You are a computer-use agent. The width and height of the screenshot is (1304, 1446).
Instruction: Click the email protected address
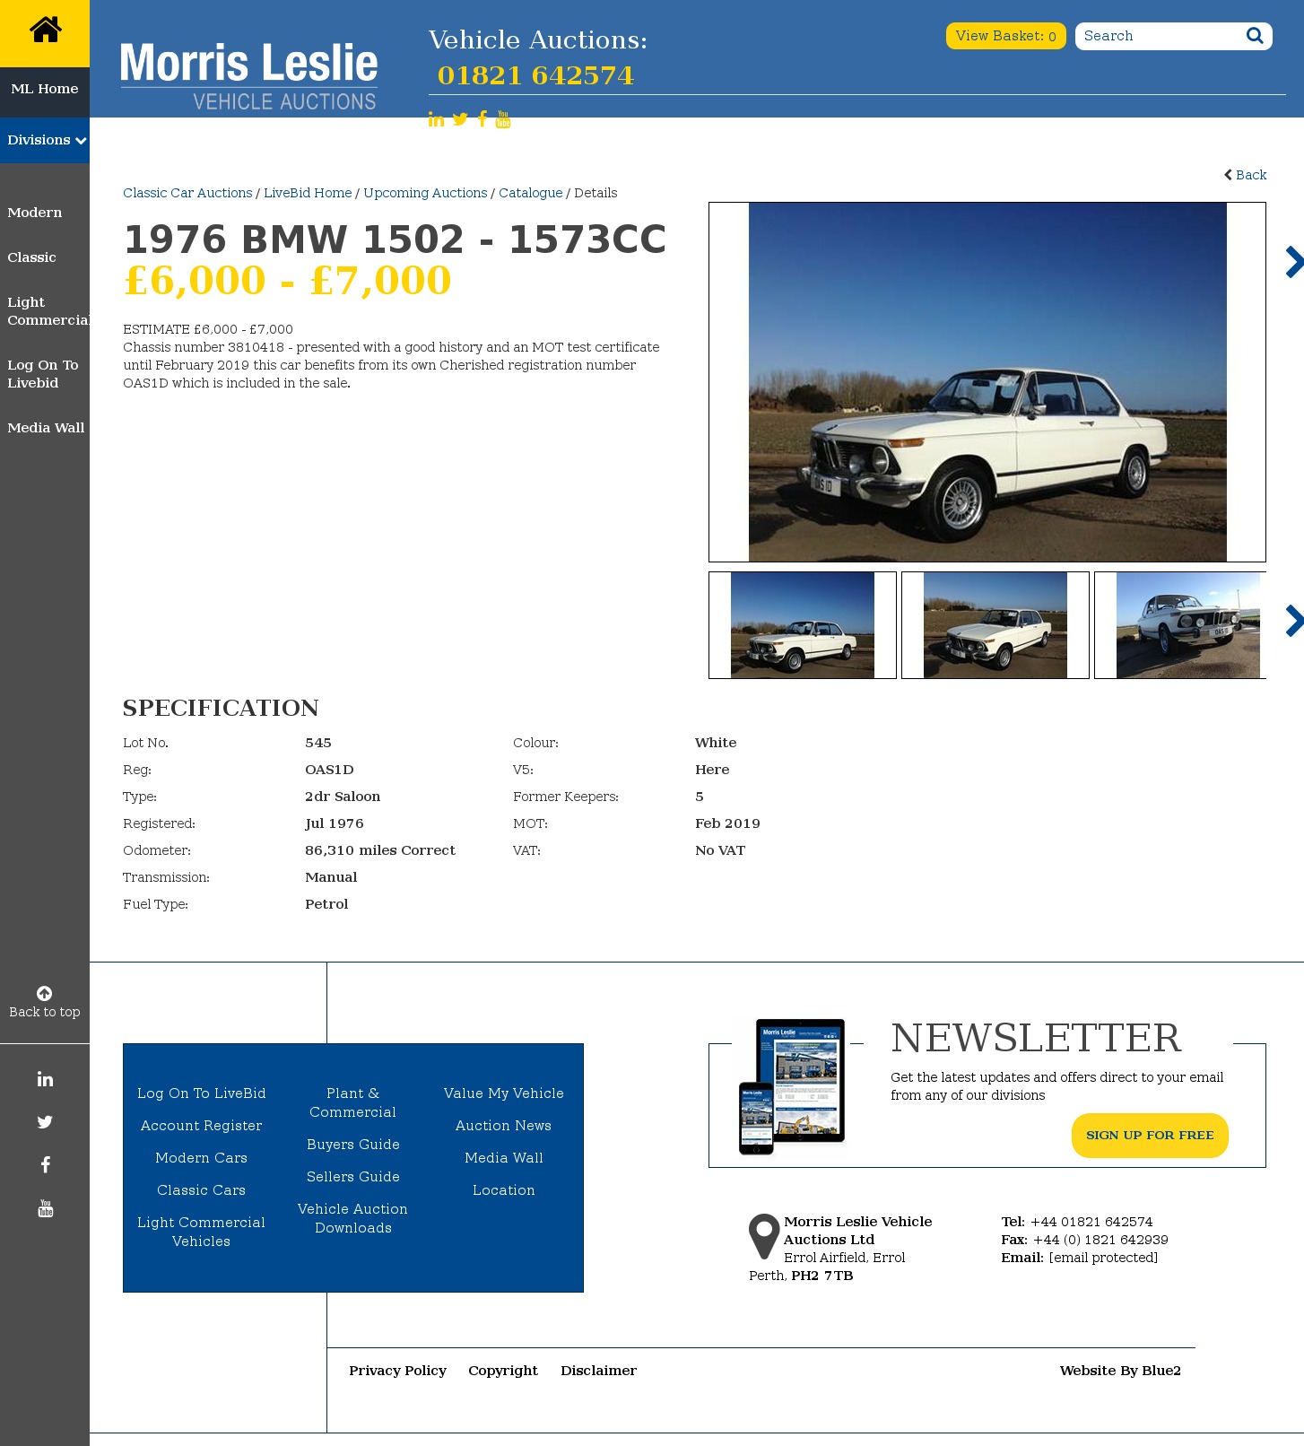pyautogui.click(x=1103, y=1258)
